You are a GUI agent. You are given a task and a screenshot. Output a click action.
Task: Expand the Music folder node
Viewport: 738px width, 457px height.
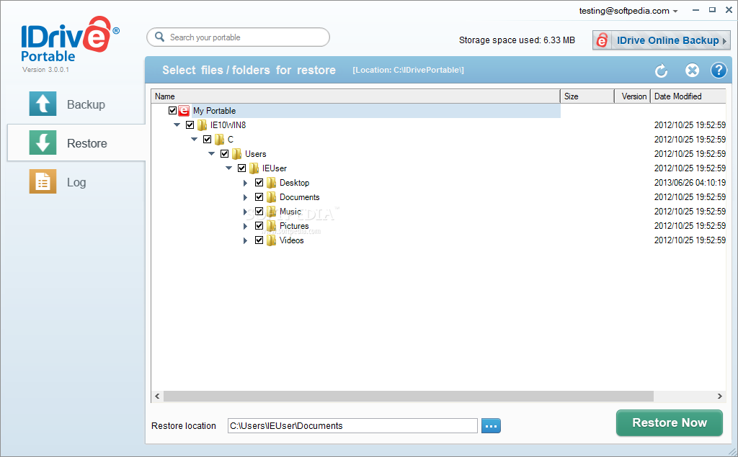coord(245,212)
